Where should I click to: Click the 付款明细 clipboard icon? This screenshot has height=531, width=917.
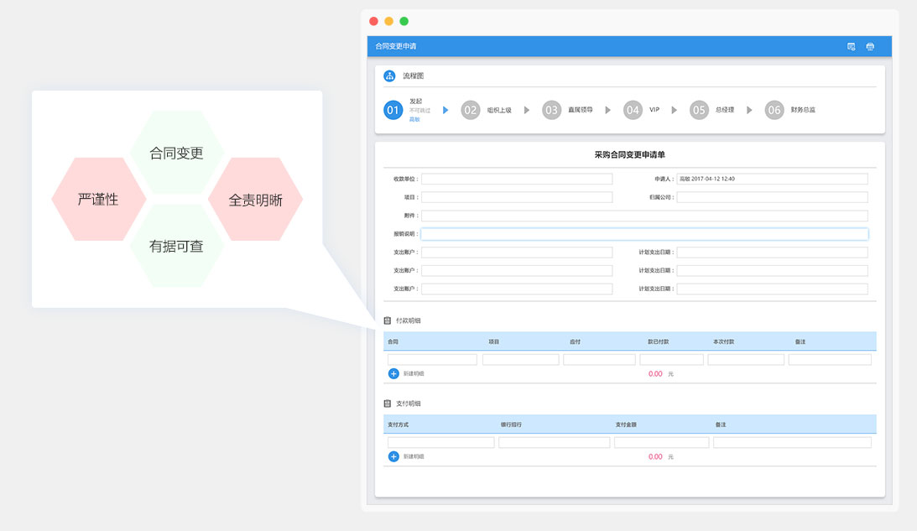click(387, 320)
